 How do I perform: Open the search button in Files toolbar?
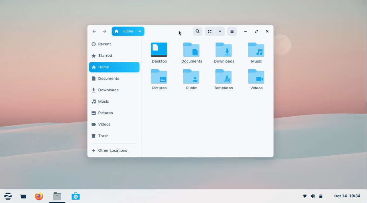tap(197, 31)
